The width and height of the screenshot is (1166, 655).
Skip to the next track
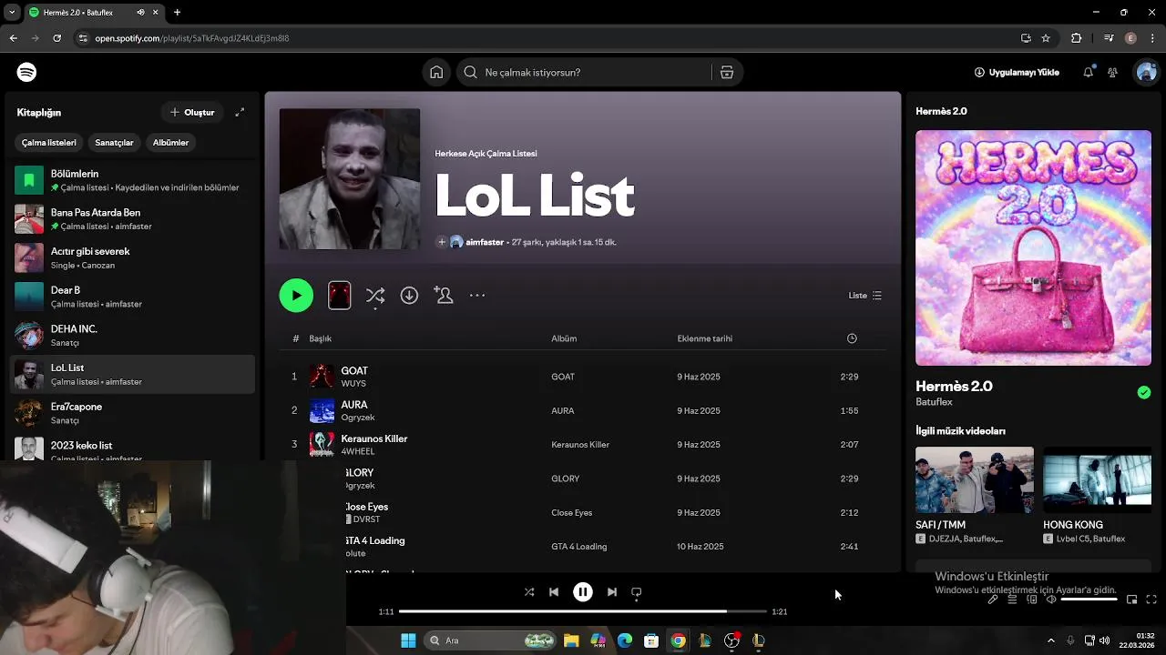tap(612, 591)
